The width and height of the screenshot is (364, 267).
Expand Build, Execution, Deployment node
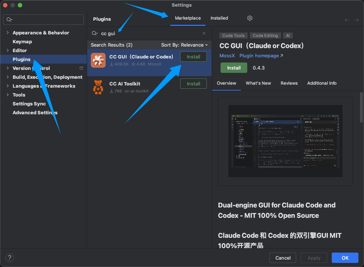tap(8, 77)
